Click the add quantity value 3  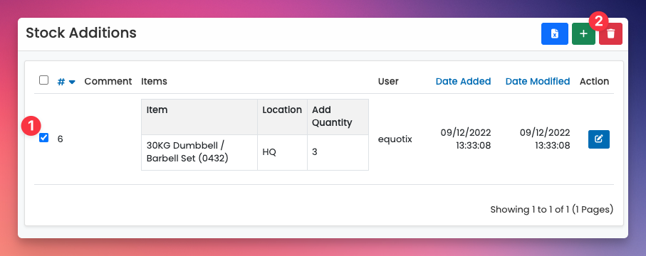tap(314, 152)
